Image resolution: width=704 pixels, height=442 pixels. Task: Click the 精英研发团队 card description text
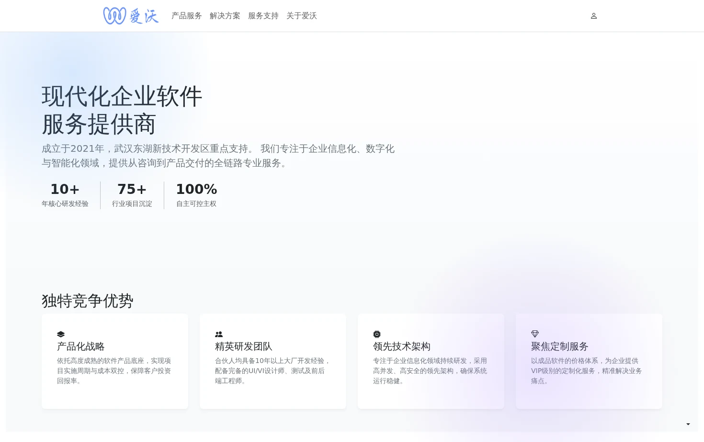pos(273,371)
